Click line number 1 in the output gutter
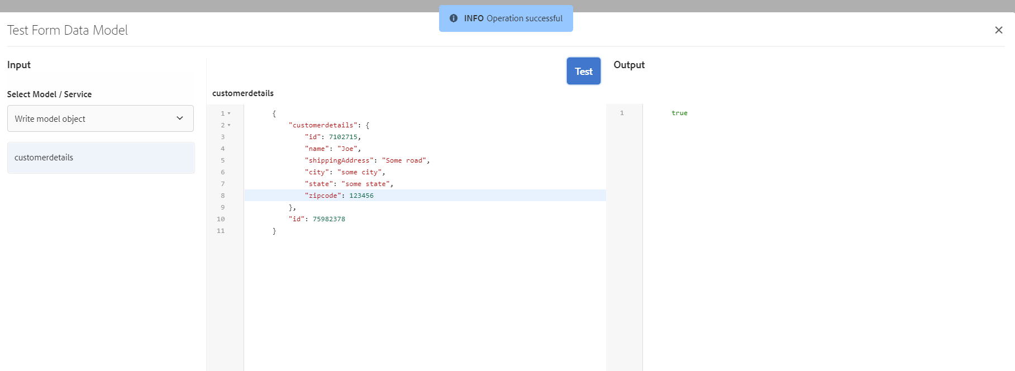The image size is (1015, 371). pyautogui.click(x=622, y=113)
